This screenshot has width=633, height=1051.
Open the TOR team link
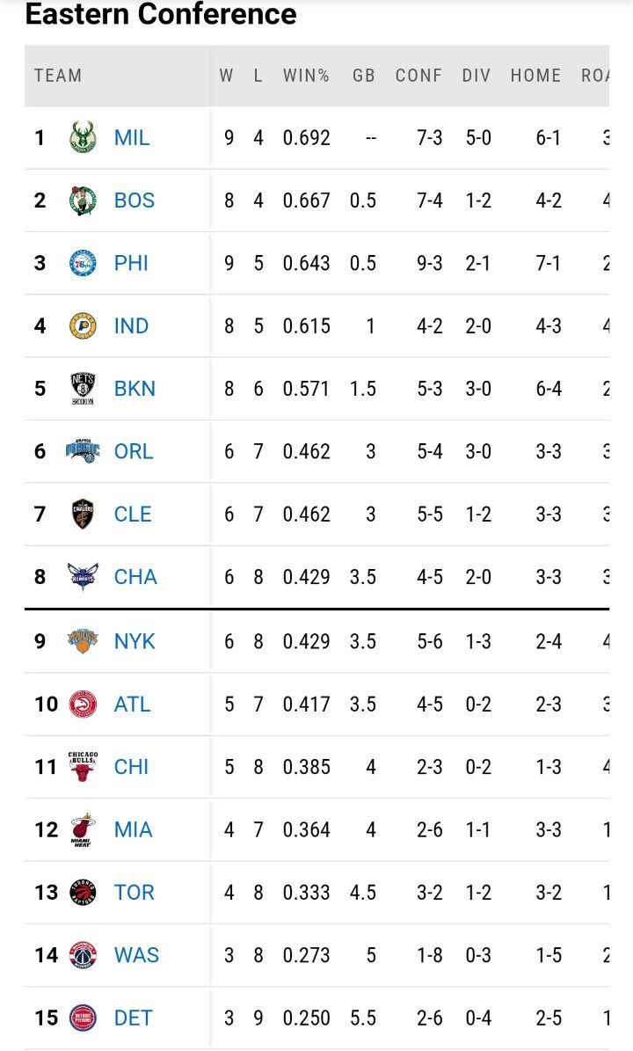[x=134, y=893]
